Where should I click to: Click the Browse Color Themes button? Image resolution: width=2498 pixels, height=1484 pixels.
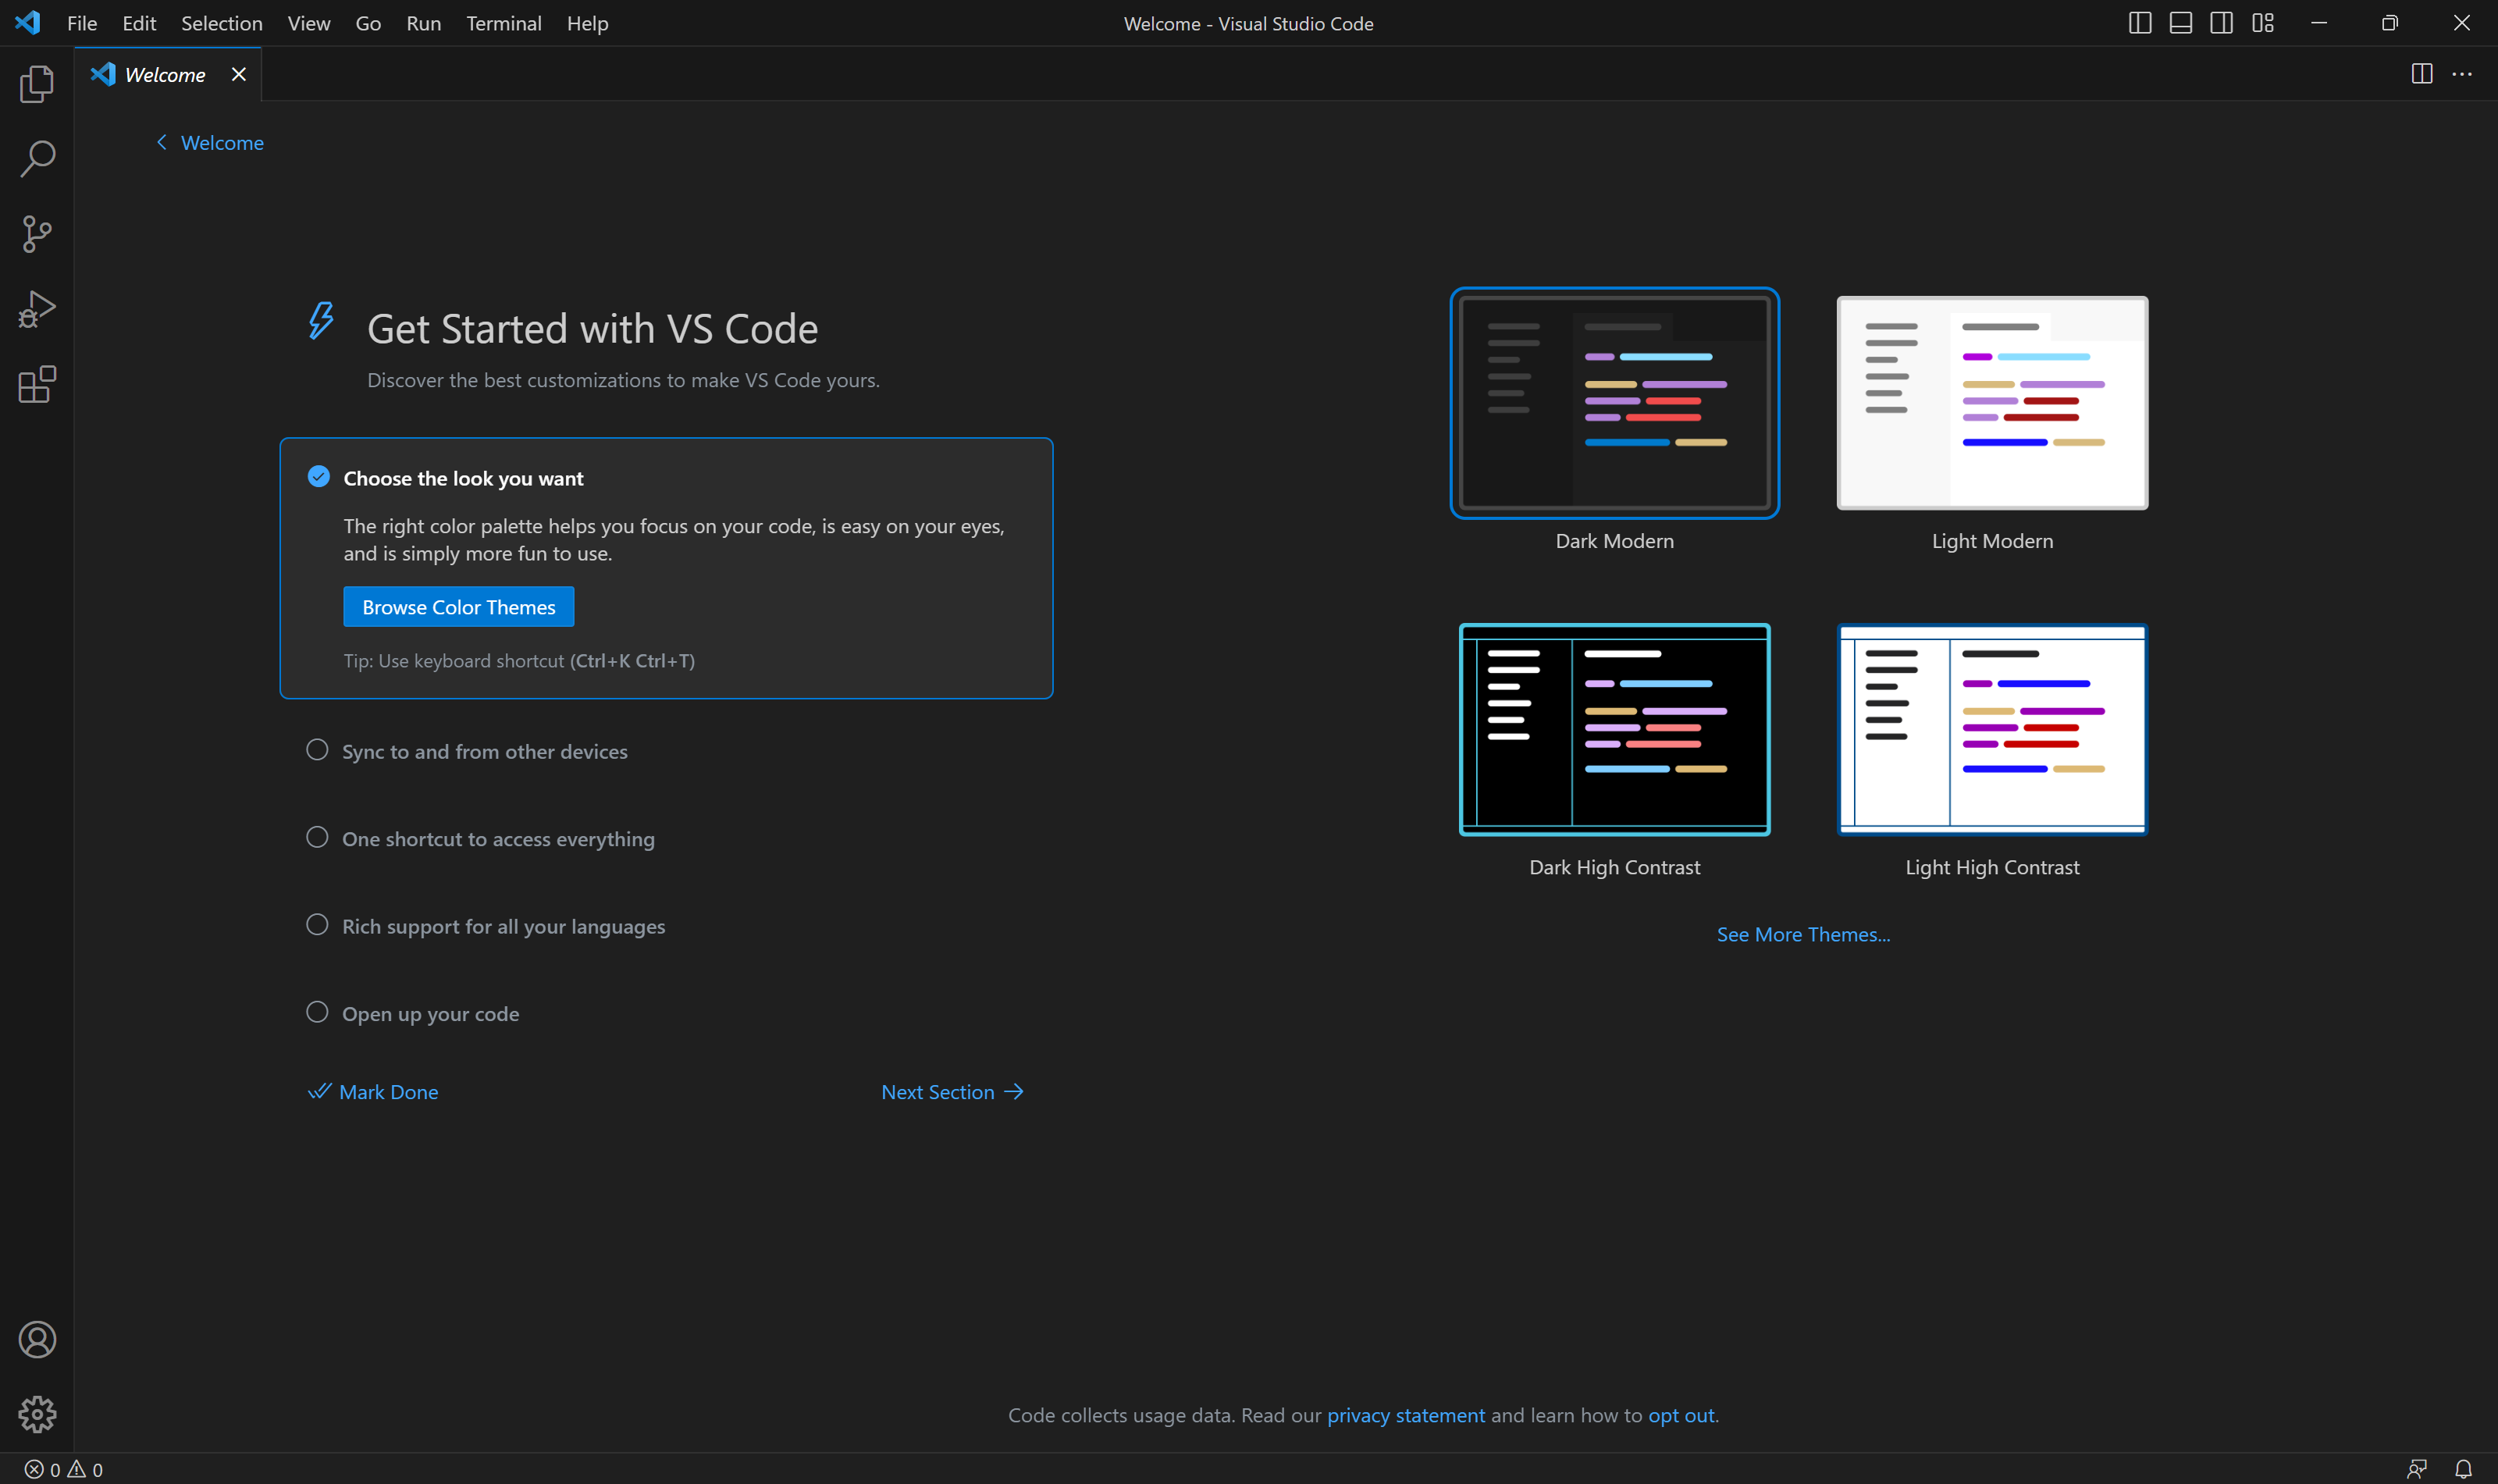coord(458,606)
